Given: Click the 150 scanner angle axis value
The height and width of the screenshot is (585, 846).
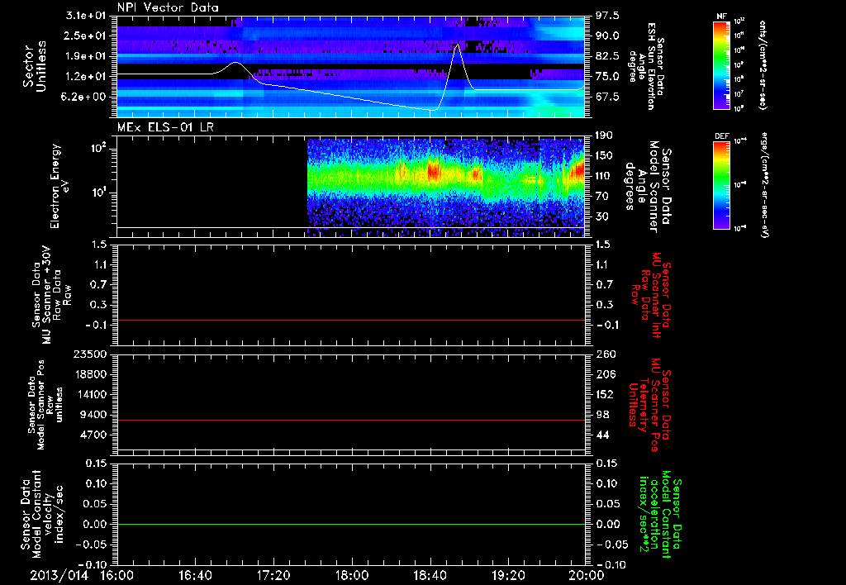Looking at the screenshot, I should pos(605,156).
